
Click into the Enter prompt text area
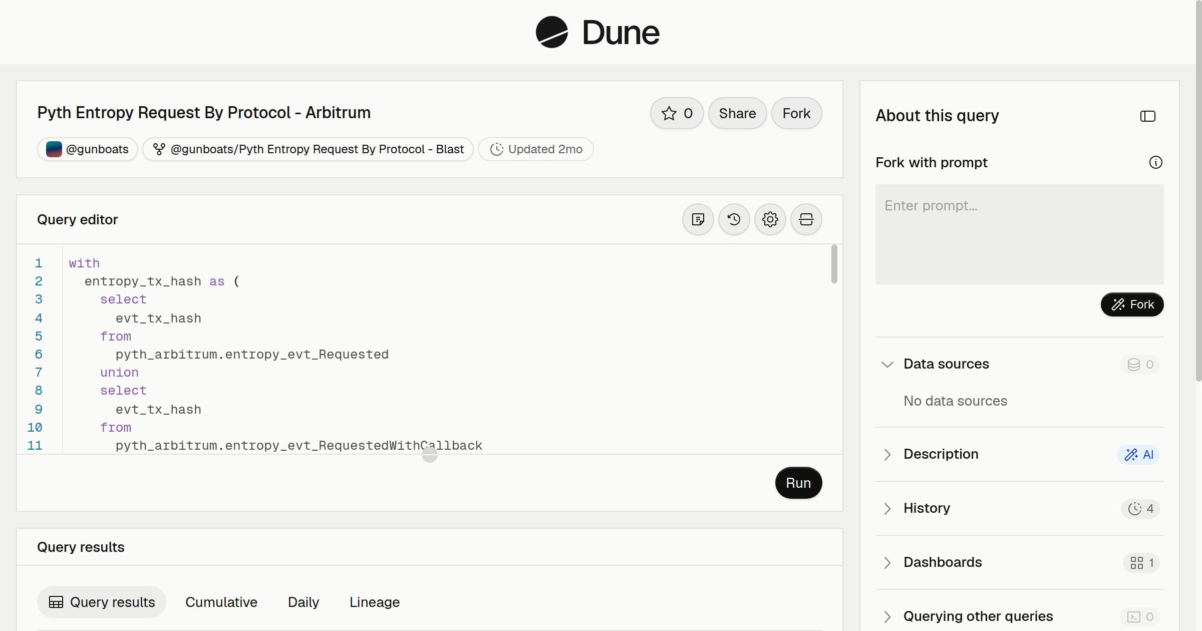pyautogui.click(x=1019, y=234)
